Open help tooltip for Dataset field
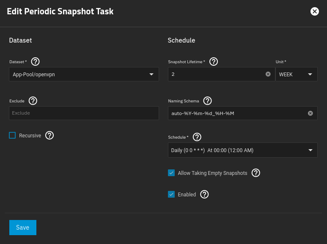This screenshot has width=327, height=244. pos(35,62)
